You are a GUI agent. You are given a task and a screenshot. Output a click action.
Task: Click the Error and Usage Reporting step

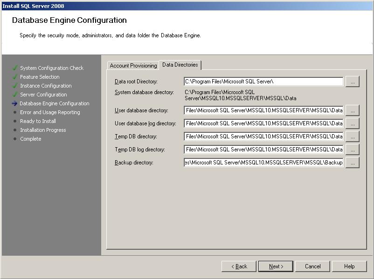(x=50, y=112)
